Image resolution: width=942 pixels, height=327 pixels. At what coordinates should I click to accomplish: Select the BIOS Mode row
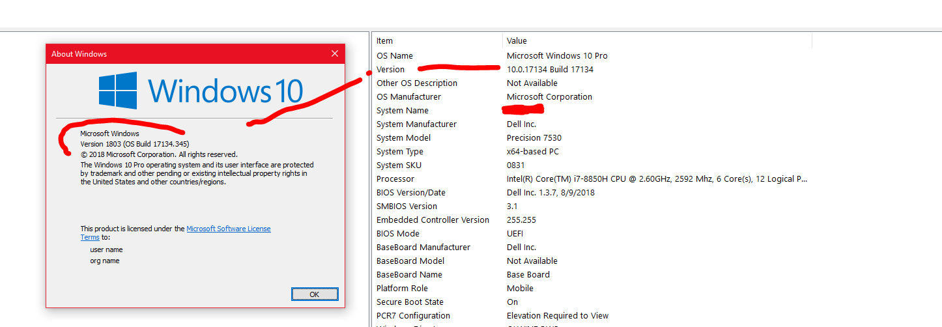coord(397,234)
